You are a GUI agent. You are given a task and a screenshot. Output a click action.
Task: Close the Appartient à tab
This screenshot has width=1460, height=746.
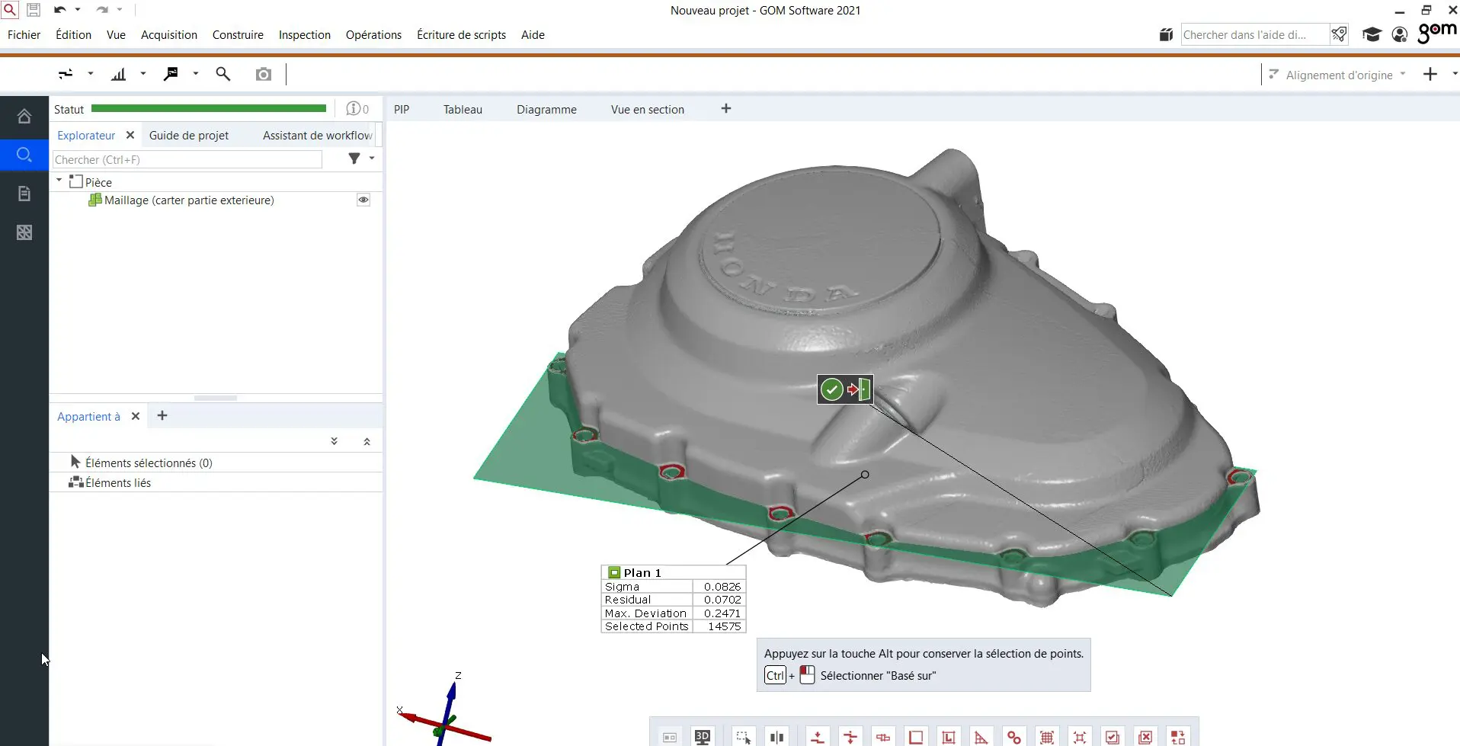[x=136, y=417]
